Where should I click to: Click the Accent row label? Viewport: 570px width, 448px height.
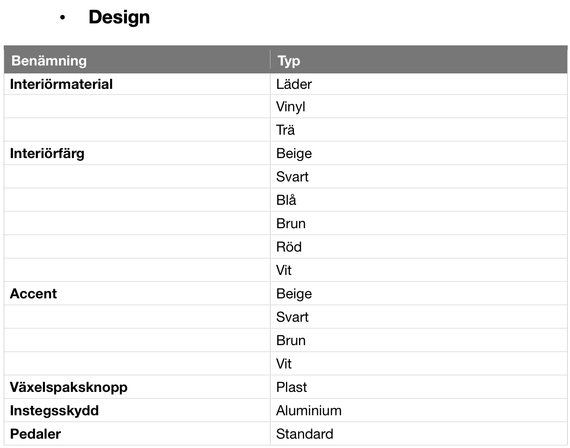point(33,294)
